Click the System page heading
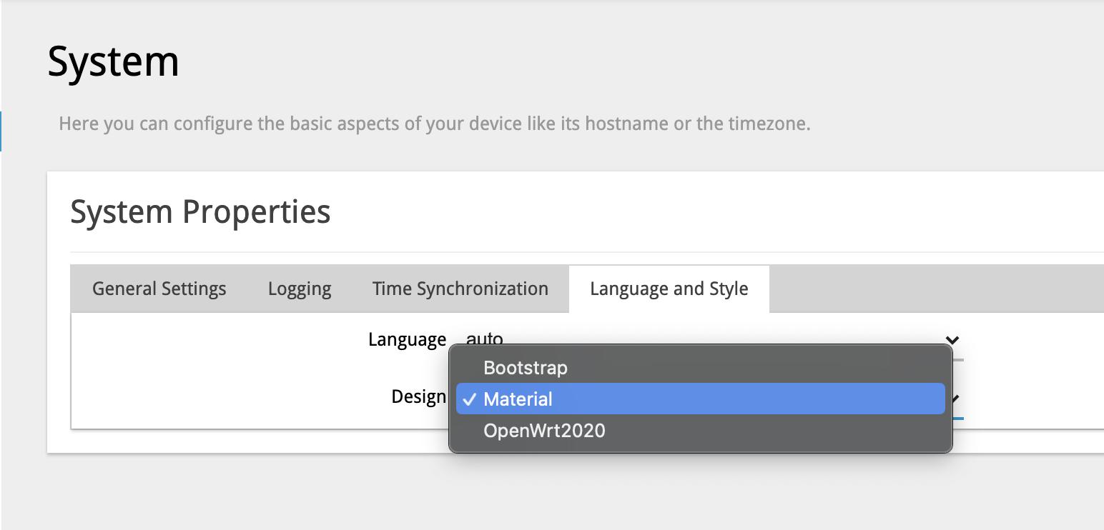 click(x=113, y=61)
